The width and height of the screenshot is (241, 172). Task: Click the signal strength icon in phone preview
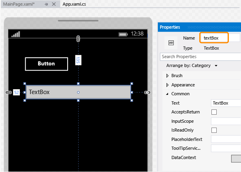(x=16, y=34)
